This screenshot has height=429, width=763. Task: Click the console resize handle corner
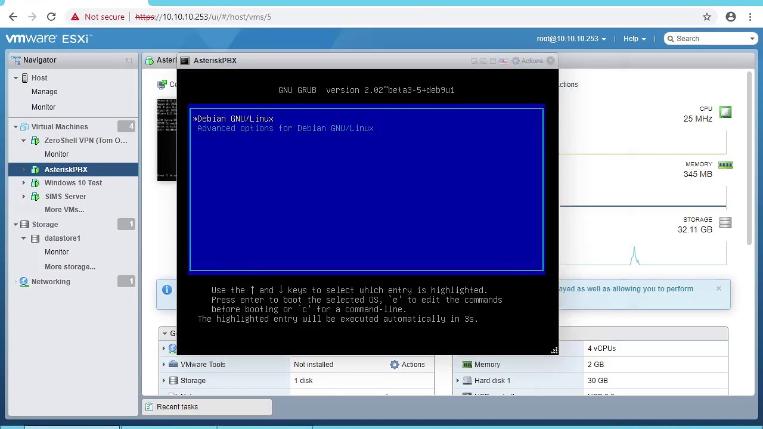(x=554, y=350)
